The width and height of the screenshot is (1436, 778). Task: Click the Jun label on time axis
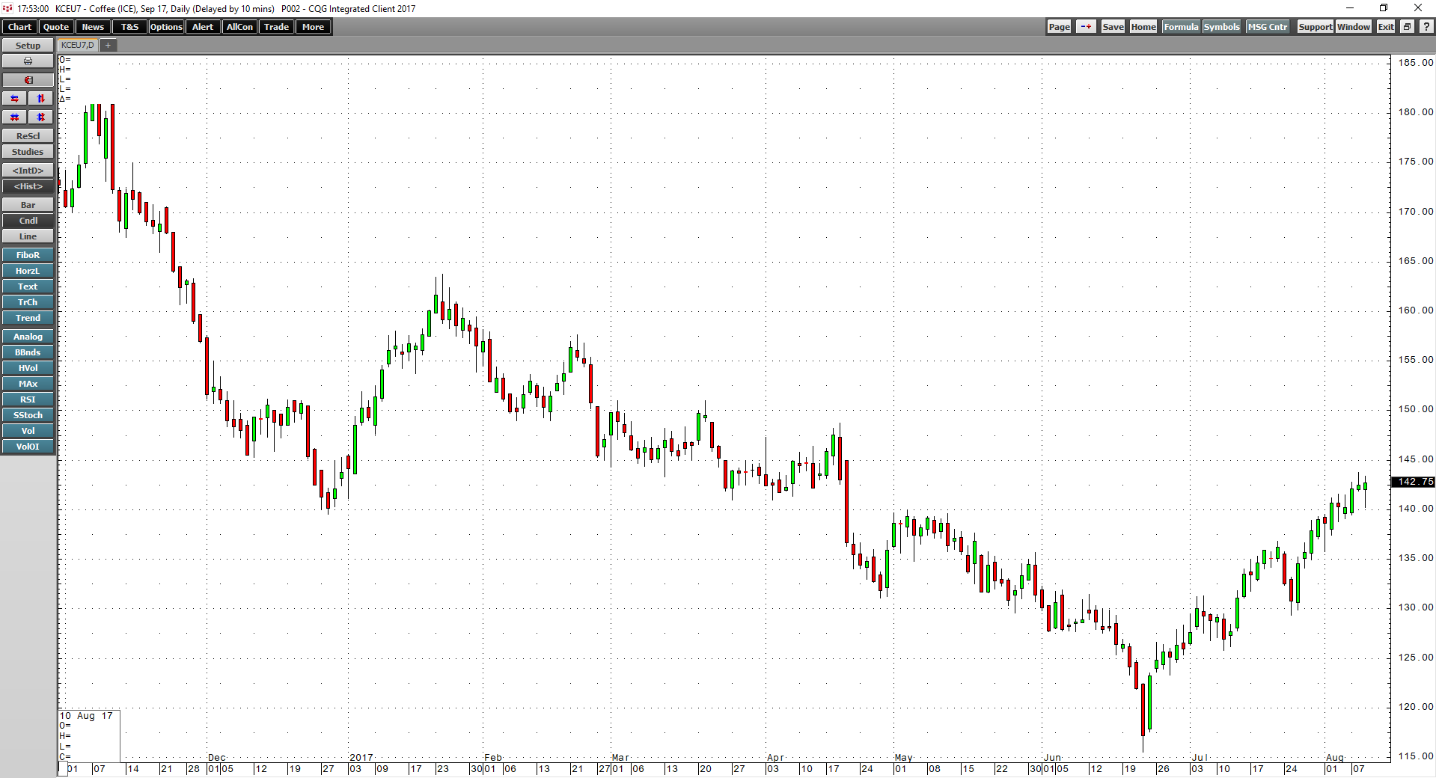click(1052, 758)
